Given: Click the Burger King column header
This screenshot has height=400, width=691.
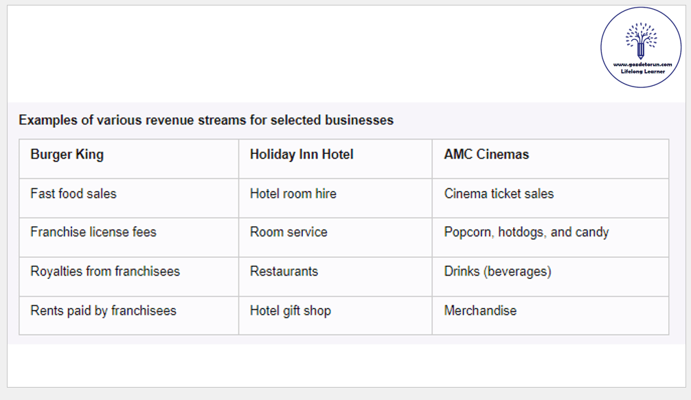Looking at the screenshot, I should point(67,155).
